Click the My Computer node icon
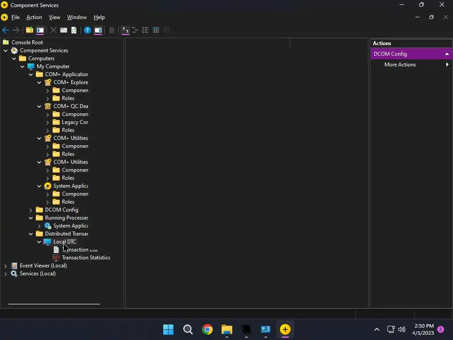This screenshot has width=453, height=340. tap(31, 66)
